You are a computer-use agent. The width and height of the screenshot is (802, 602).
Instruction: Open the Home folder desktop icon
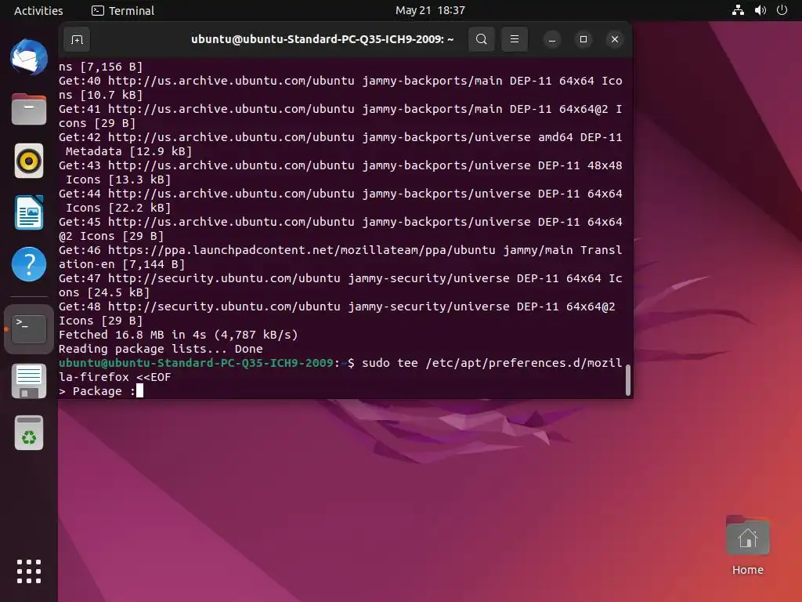click(x=748, y=546)
